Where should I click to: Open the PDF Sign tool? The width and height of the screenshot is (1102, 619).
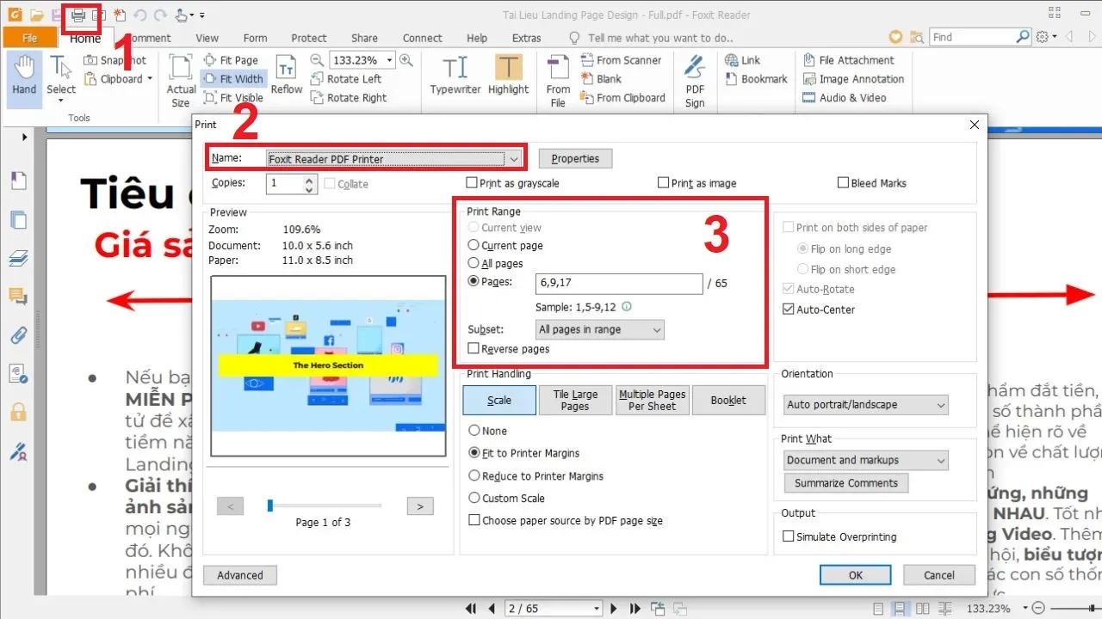tap(694, 78)
